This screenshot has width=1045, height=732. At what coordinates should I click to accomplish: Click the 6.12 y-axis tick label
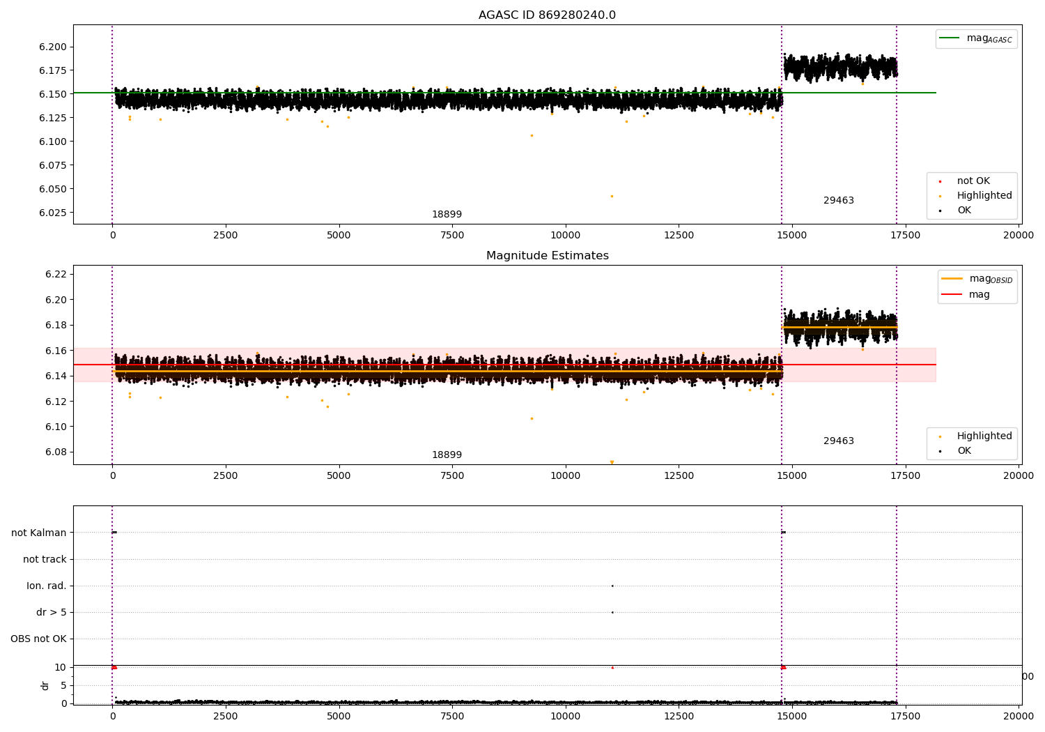(56, 402)
